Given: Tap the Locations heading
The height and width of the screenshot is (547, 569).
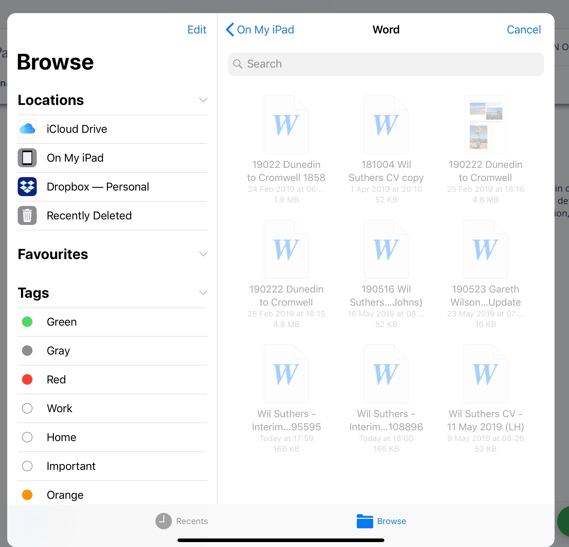Looking at the screenshot, I should (x=51, y=100).
